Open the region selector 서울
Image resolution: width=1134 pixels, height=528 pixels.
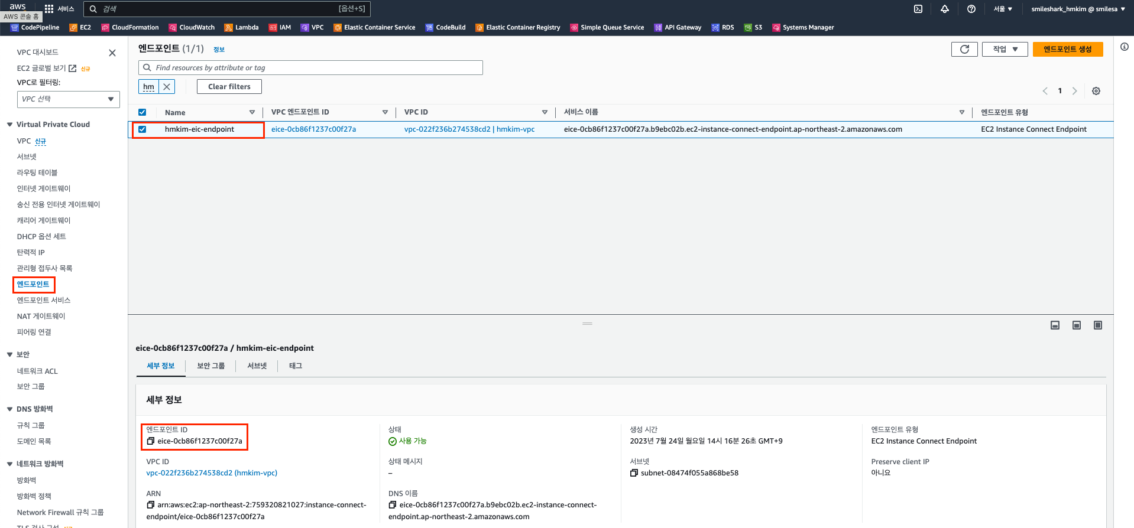pyautogui.click(x=1003, y=9)
